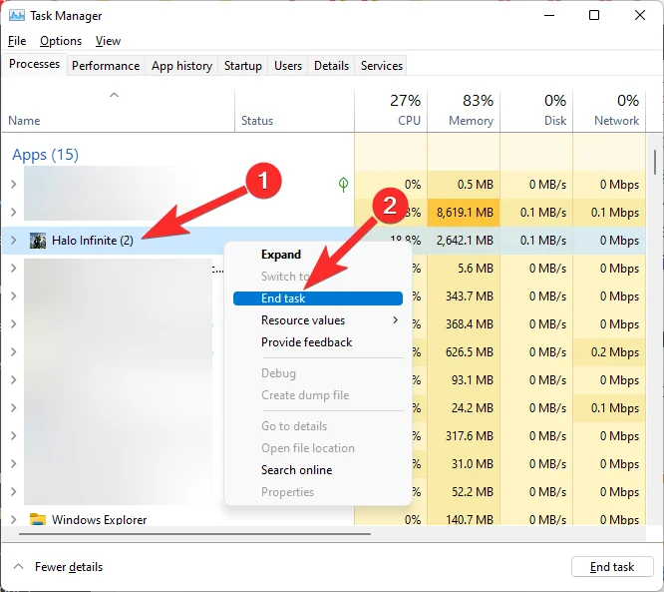Expand the row showing 8,619.1 MB memory
664x592 pixels.
(14, 212)
